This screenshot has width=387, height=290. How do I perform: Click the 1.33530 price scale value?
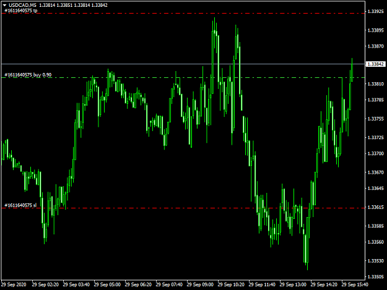pyautogui.click(x=376, y=261)
